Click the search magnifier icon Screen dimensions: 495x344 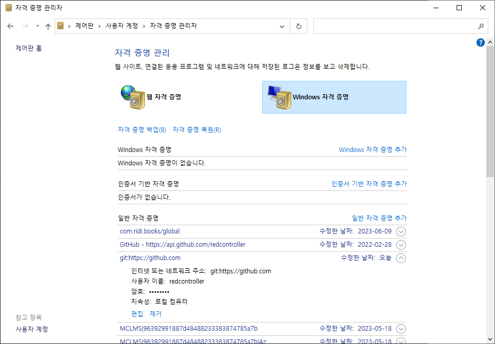pos(481,27)
